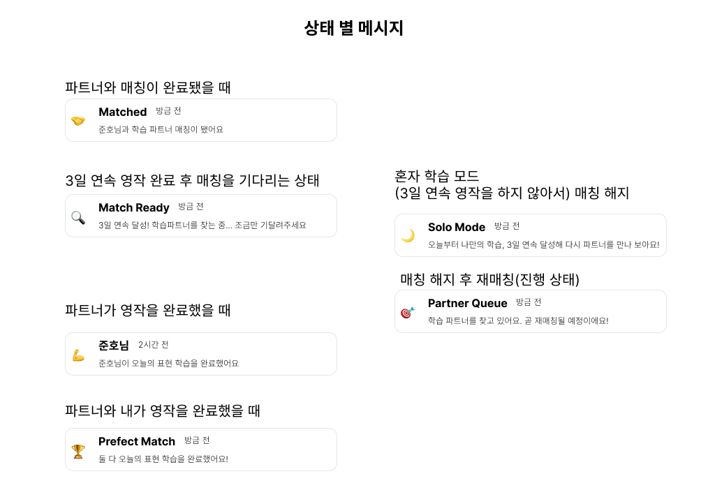Select the Match Ready notification title
Image resolution: width=708 pixels, height=504 pixels.
tap(134, 207)
